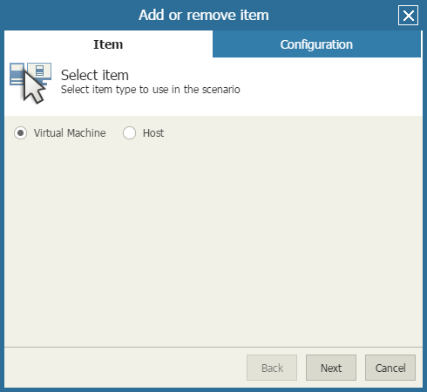This screenshot has height=392, width=427.
Task: Click 'Select item type to use in the scenario'
Action: [x=151, y=90]
